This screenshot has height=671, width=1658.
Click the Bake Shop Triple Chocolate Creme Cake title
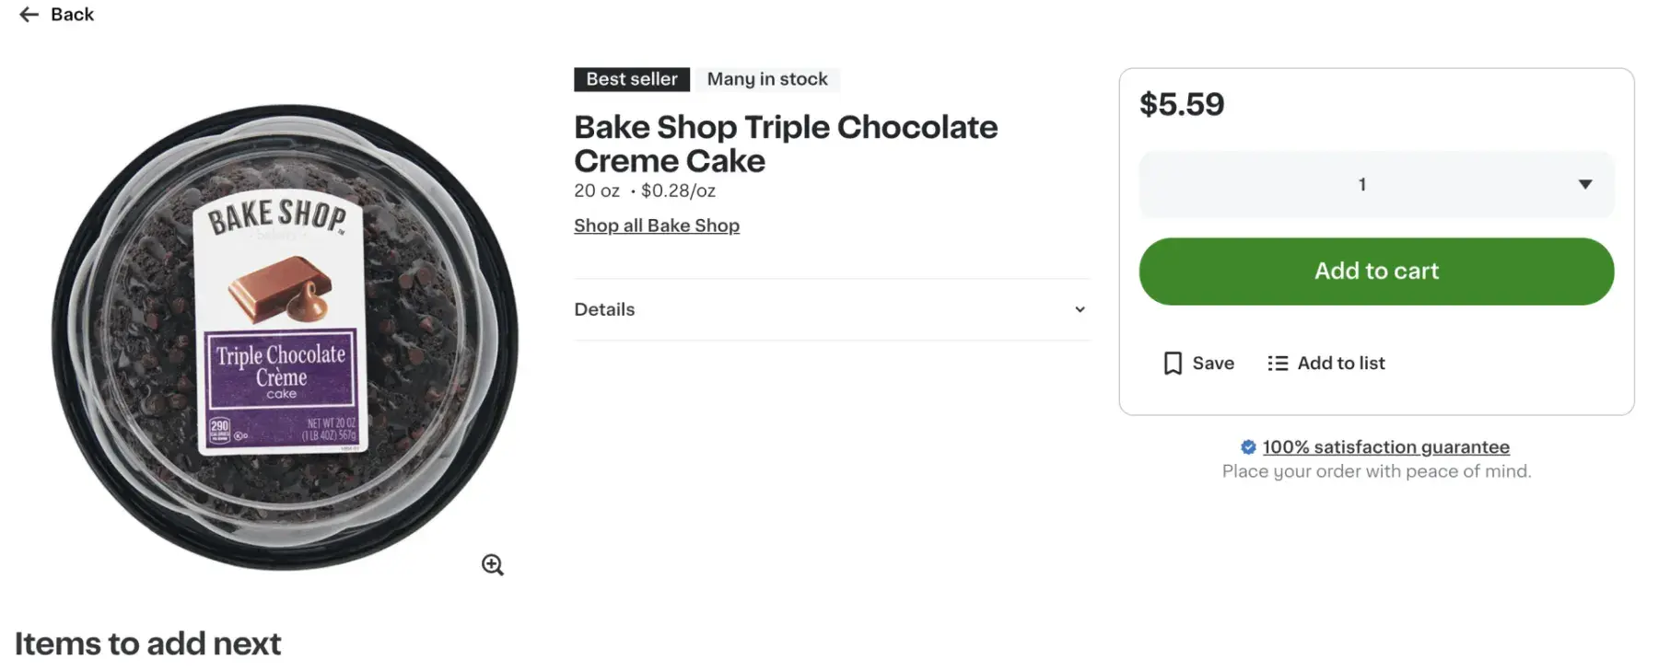click(785, 144)
